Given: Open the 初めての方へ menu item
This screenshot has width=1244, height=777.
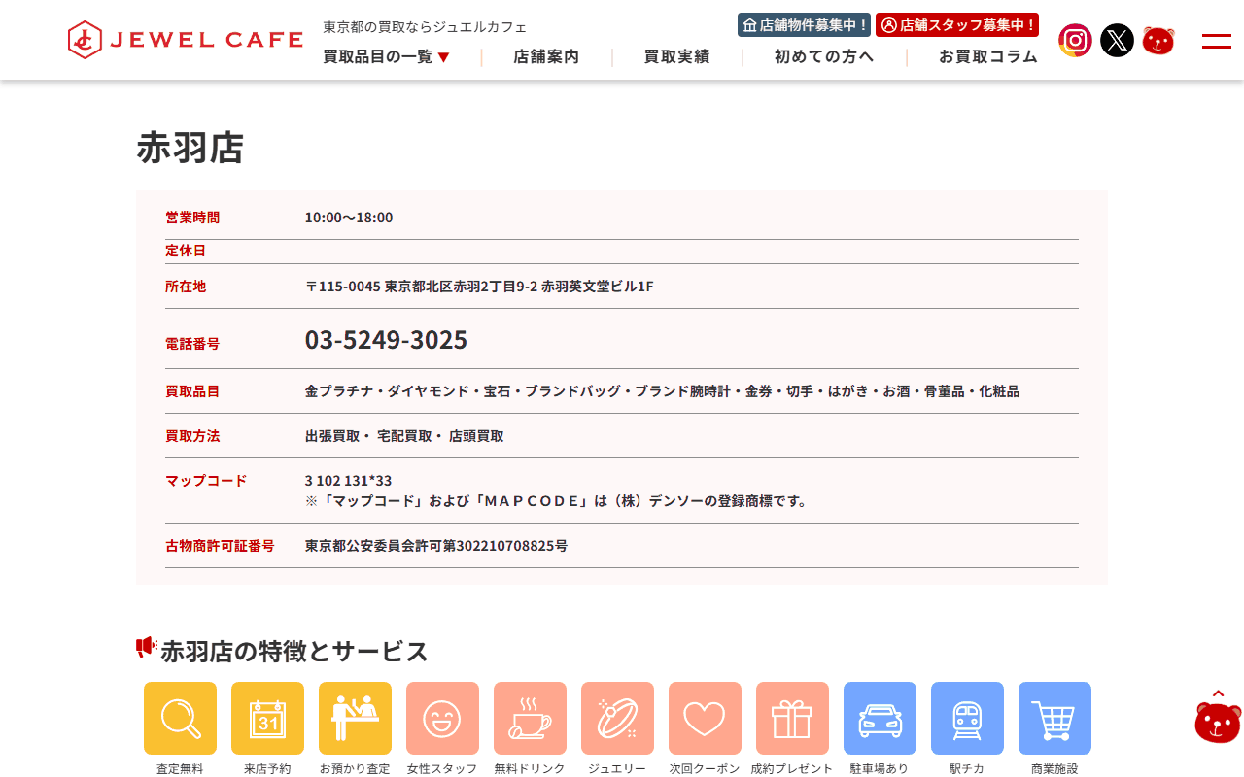Looking at the screenshot, I should (x=824, y=56).
